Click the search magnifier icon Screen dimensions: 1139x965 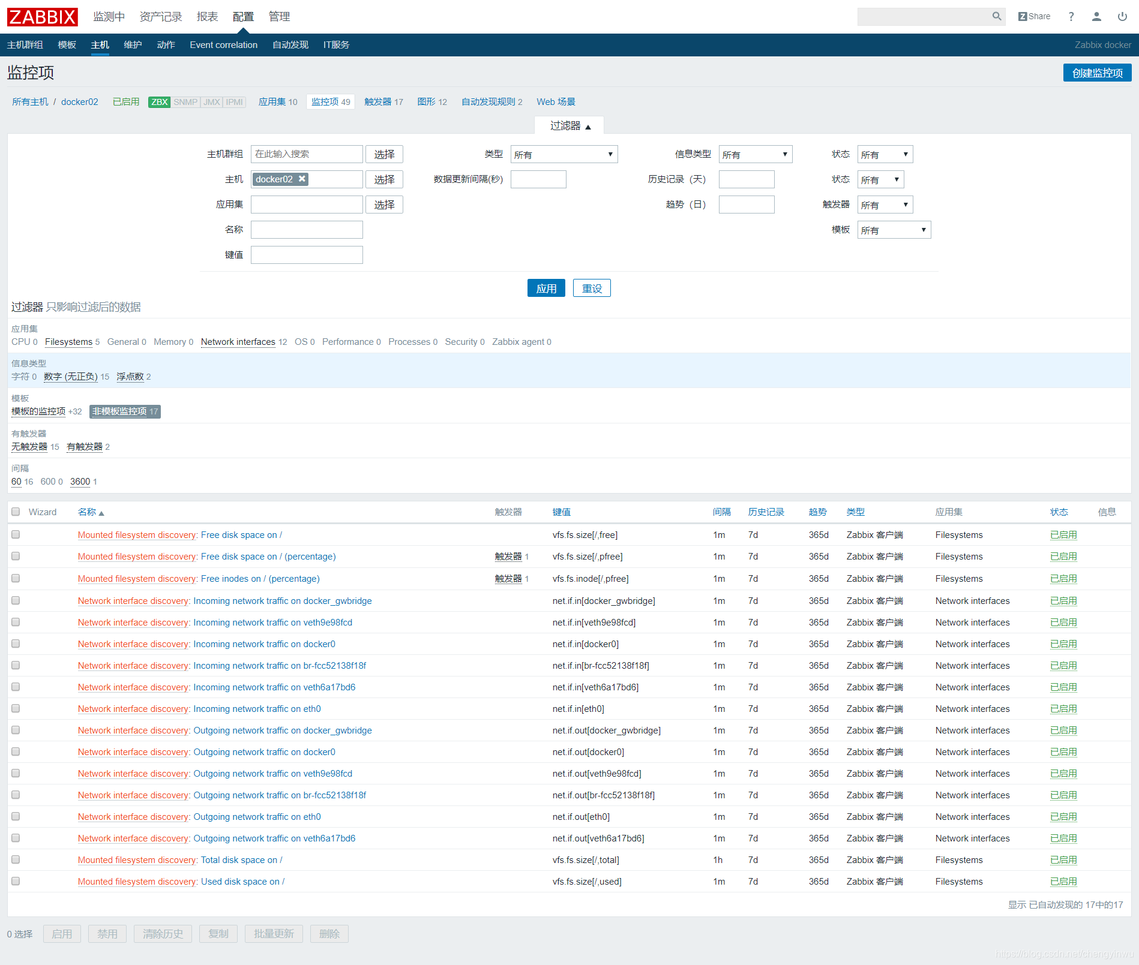click(996, 16)
